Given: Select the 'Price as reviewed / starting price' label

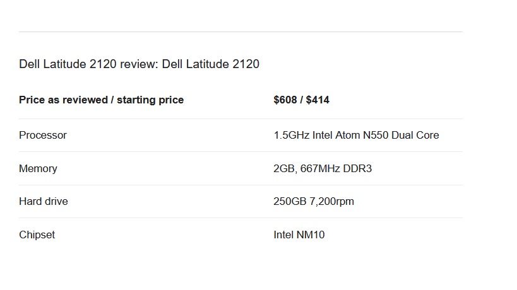Looking at the screenshot, I should (x=101, y=100).
